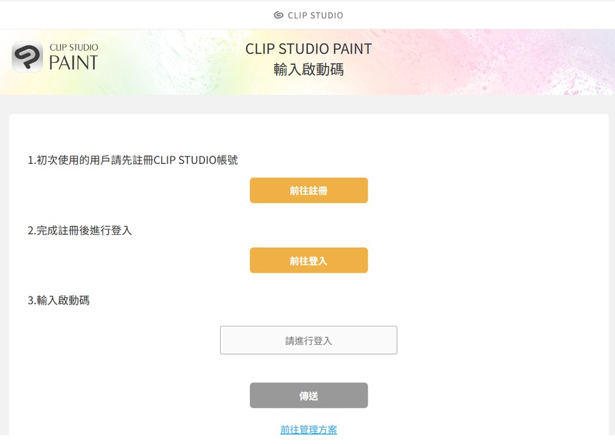Click small "CLIP STUDIO" text above PAINT logo
This screenshot has height=444, width=615.
pyautogui.click(x=74, y=47)
